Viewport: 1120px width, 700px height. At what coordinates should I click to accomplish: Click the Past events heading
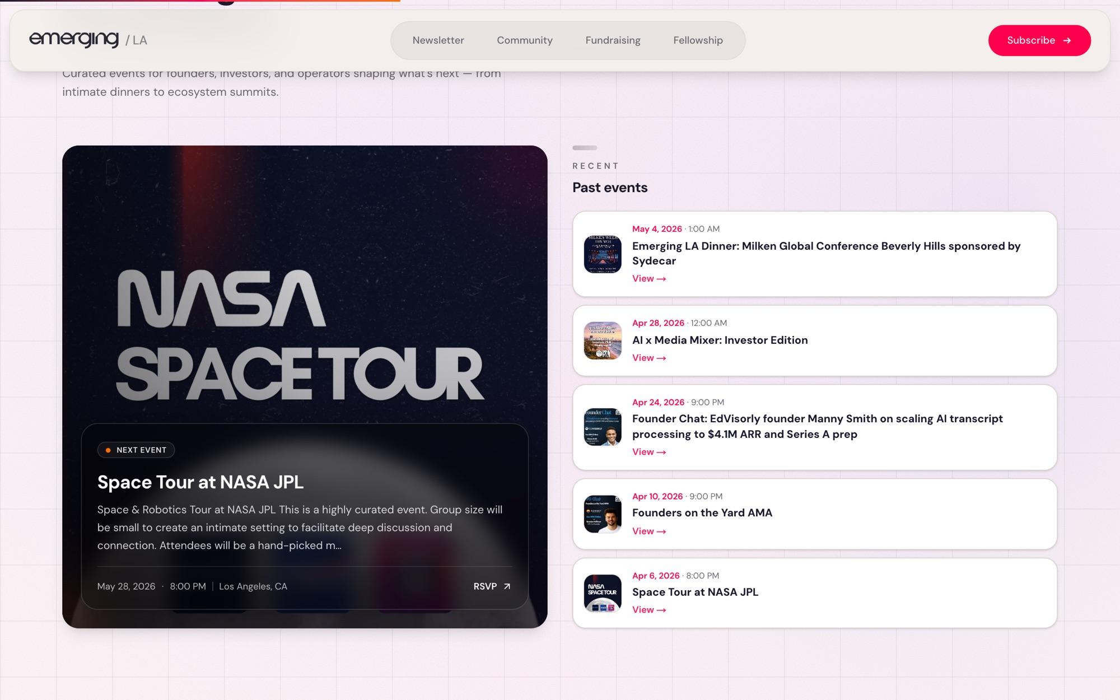610,188
